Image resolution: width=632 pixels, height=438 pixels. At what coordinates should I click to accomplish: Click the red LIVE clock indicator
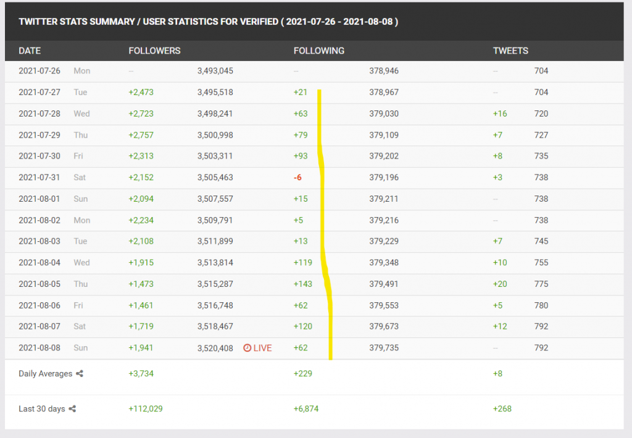[x=257, y=348]
